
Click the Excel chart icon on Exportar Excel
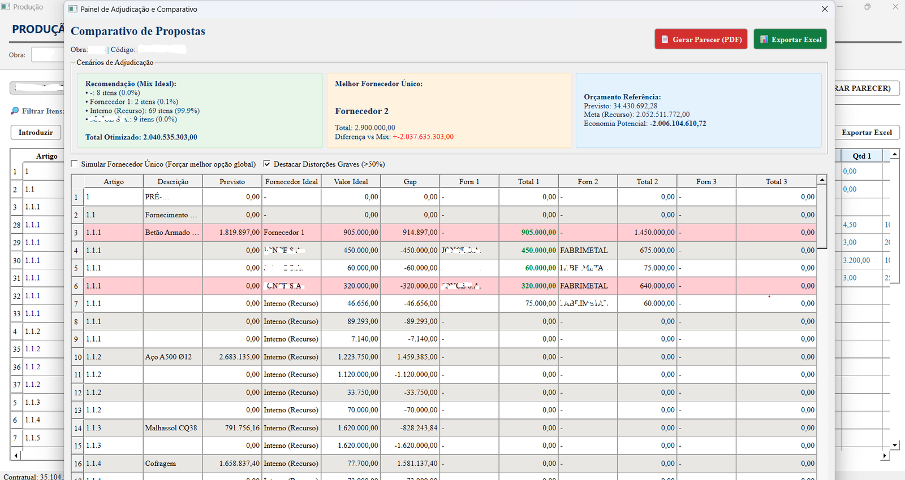point(764,40)
